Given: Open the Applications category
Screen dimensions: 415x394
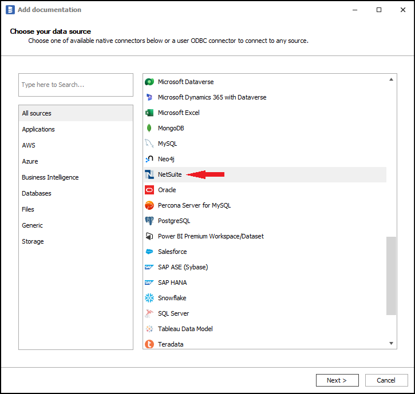Looking at the screenshot, I should 38,129.
